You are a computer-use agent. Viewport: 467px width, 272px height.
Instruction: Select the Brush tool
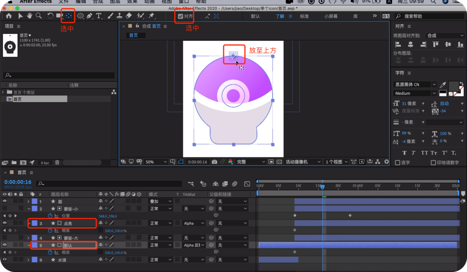click(110, 16)
